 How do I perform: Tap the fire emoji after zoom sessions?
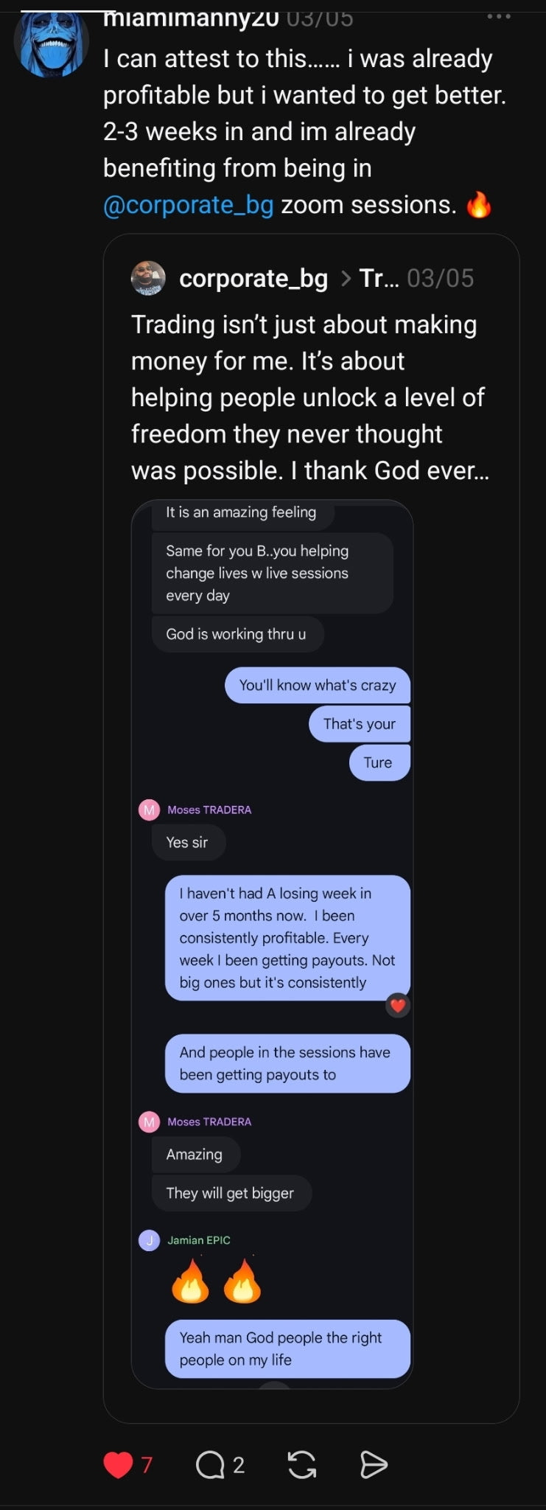(x=479, y=205)
